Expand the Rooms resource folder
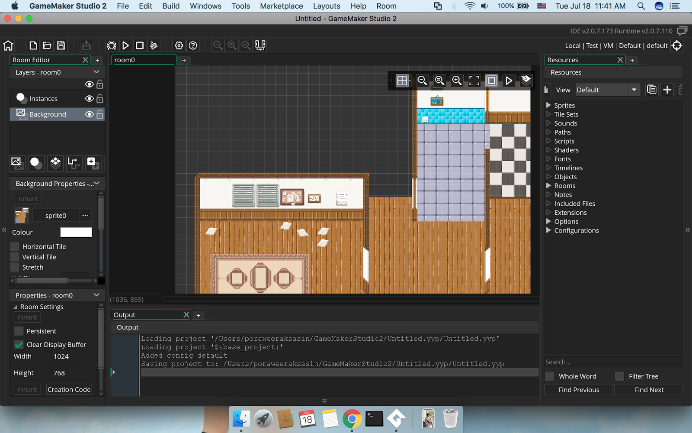692x433 pixels. point(548,186)
